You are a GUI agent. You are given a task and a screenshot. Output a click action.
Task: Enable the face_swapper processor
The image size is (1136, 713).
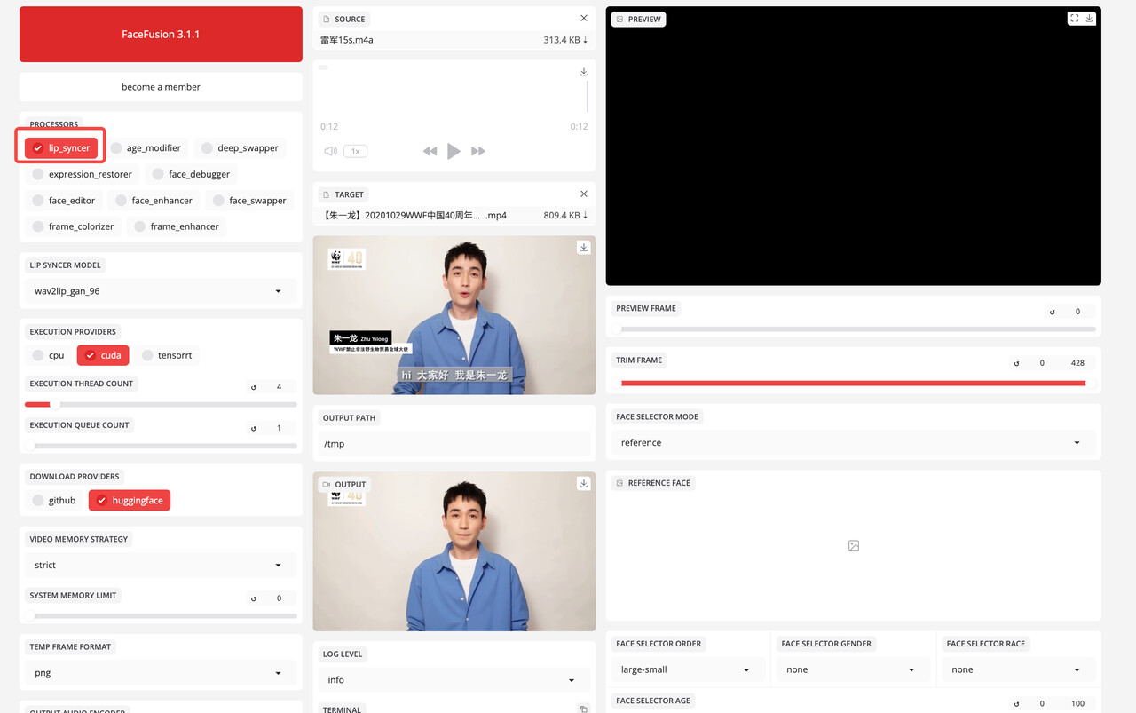click(248, 201)
